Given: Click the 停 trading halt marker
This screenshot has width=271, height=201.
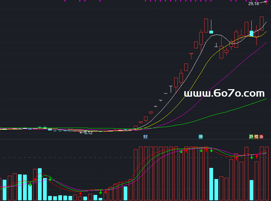Looking at the screenshot, I should pos(201,137).
